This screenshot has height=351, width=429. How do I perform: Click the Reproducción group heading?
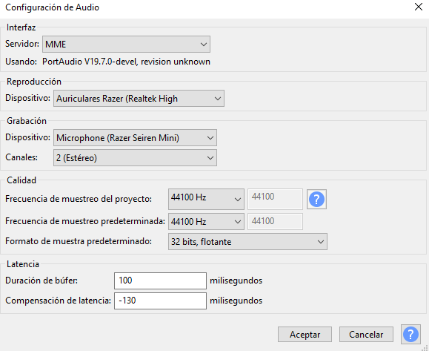tap(34, 82)
